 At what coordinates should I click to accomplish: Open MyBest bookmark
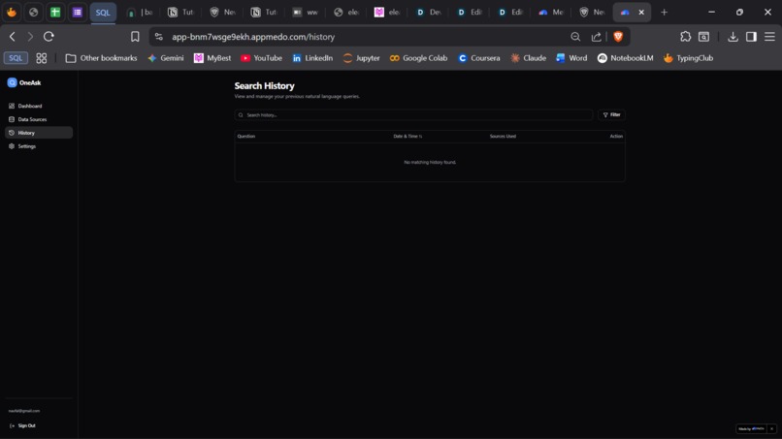click(212, 58)
